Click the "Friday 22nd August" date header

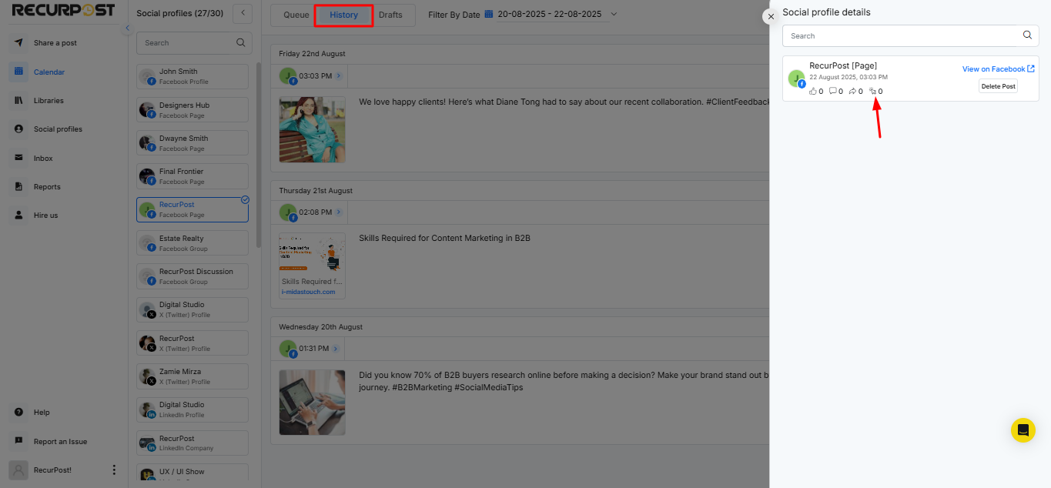point(312,54)
